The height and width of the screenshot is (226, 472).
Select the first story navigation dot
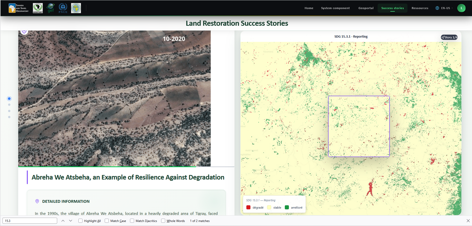tap(9, 98)
